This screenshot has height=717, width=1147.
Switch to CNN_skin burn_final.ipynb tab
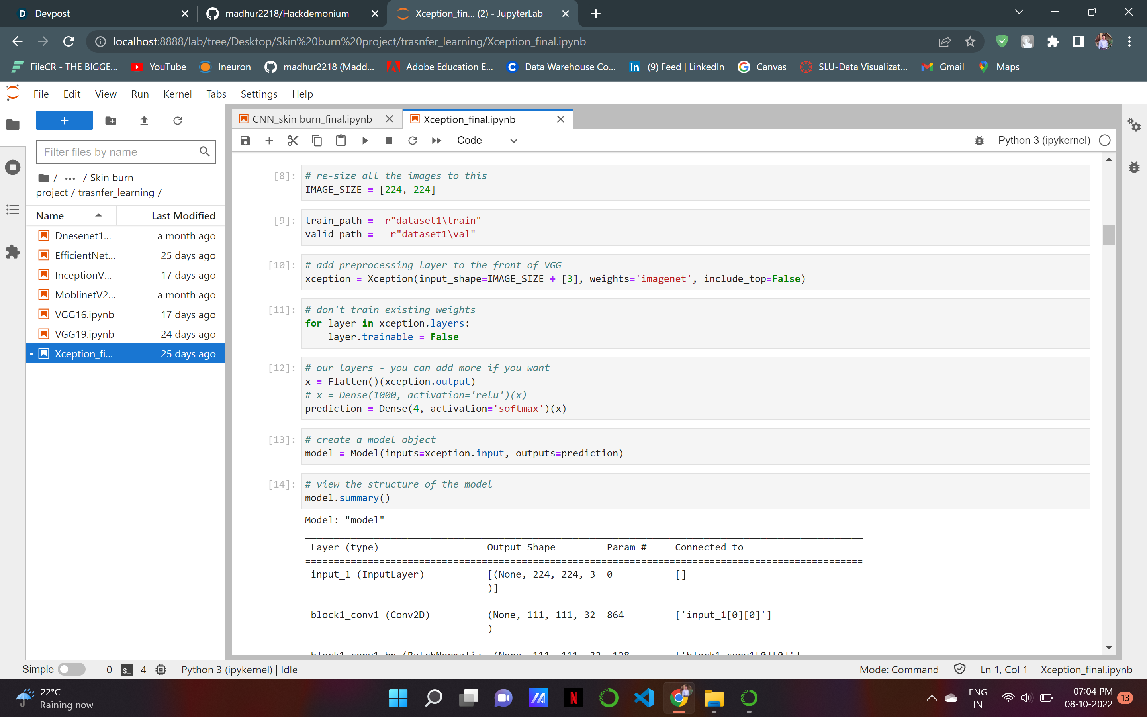click(x=312, y=119)
